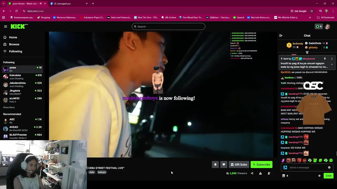The width and height of the screenshot is (337, 189).
Task: Unpin the pinned chat message
Action: pos(325,59)
